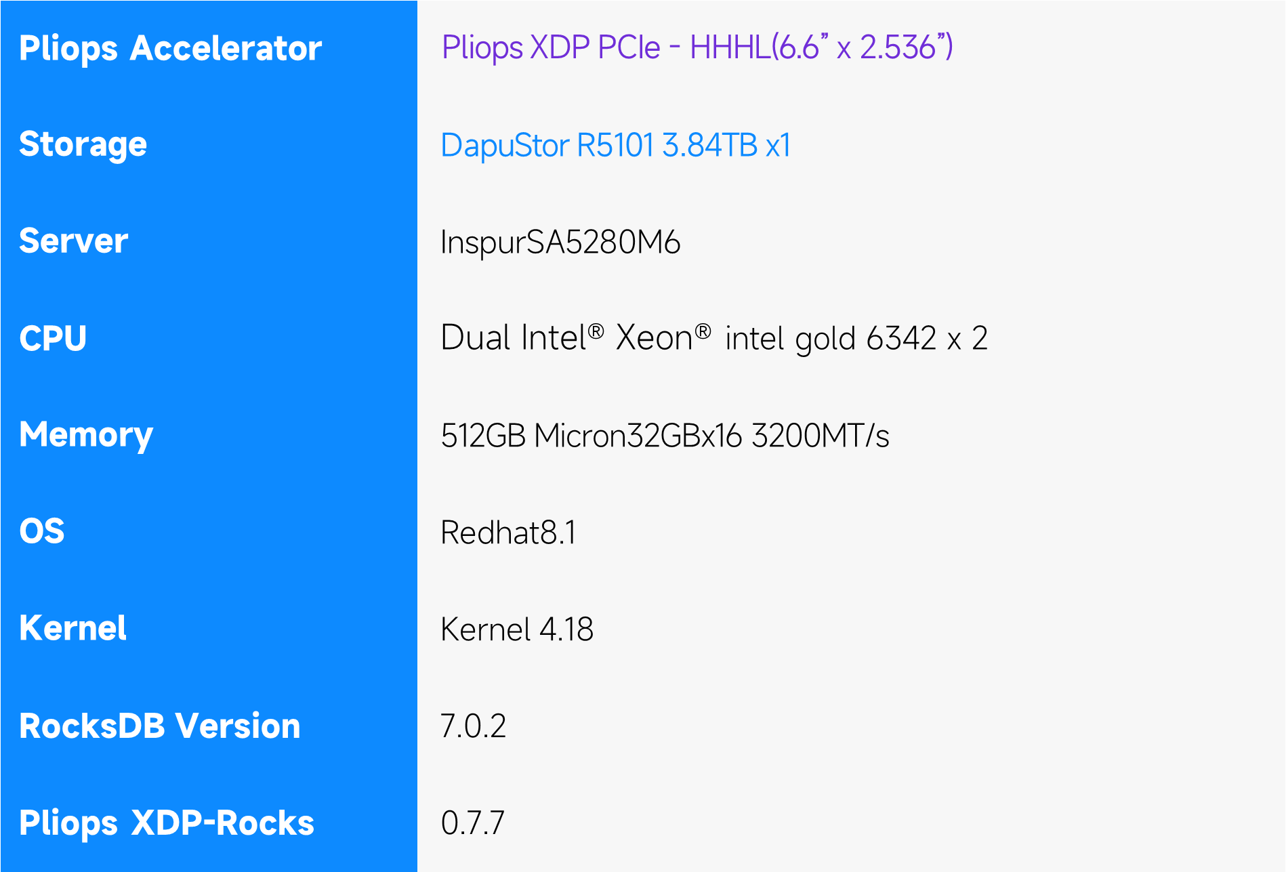The width and height of the screenshot is (1286, 872).
Task: Select the Kernel 4.18 value
Action: point(516,629)
